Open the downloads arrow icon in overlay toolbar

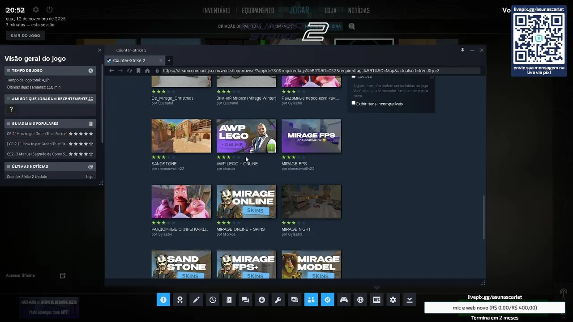point(262,300)
